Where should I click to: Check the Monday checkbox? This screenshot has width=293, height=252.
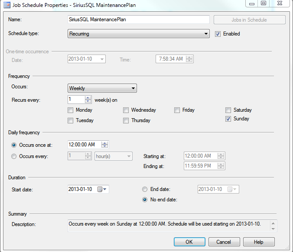pyautogui.click(x=71, y=110)
